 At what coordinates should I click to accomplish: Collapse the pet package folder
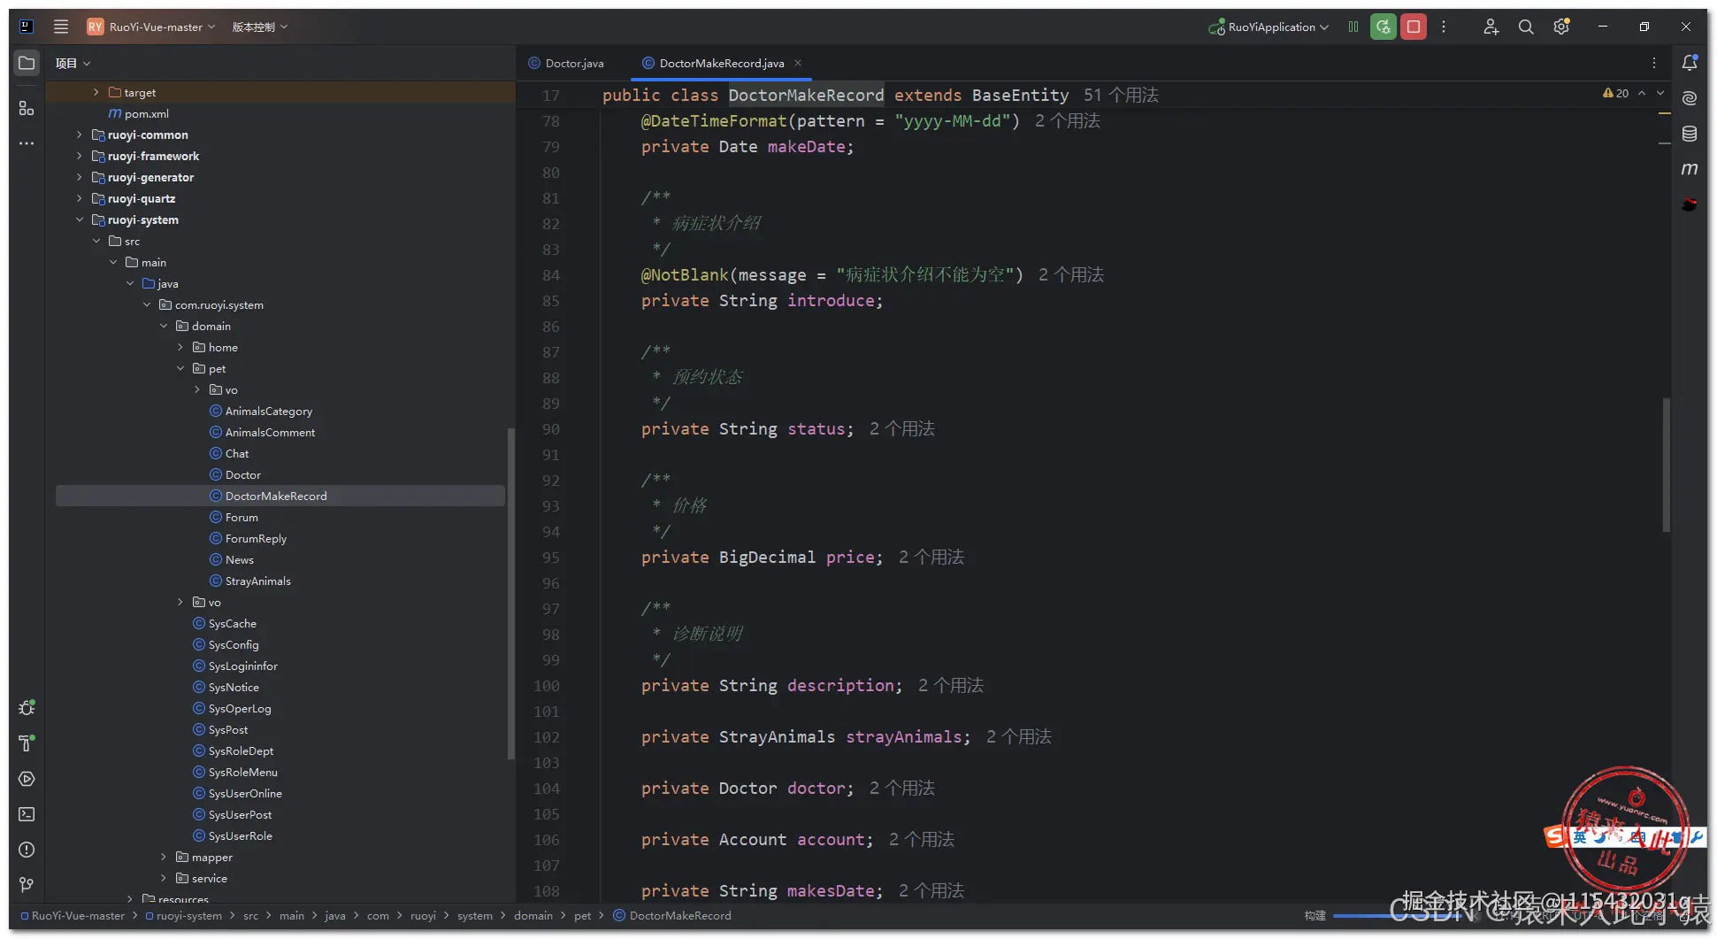pyautogui.click(x=180, y=369)
